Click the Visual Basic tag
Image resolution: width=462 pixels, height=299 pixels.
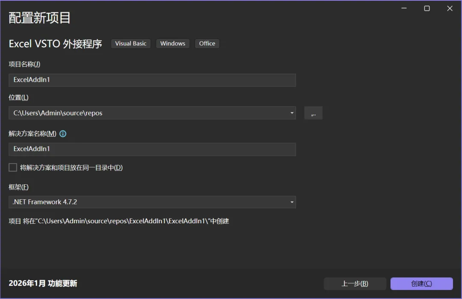point(130,44)
